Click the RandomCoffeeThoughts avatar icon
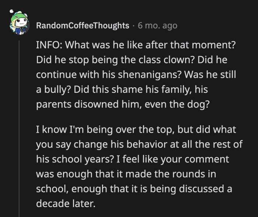 [17, 24]
